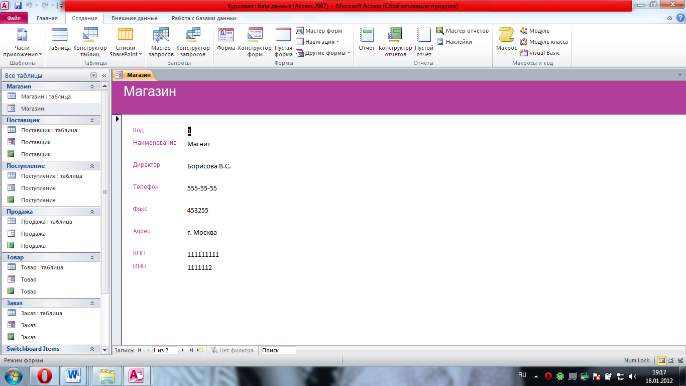Select Поставщик : таблица item

pyautogui.click(x=51, y=130)
